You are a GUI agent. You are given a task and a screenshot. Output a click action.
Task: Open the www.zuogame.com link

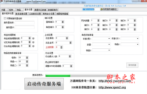(115, 81)
